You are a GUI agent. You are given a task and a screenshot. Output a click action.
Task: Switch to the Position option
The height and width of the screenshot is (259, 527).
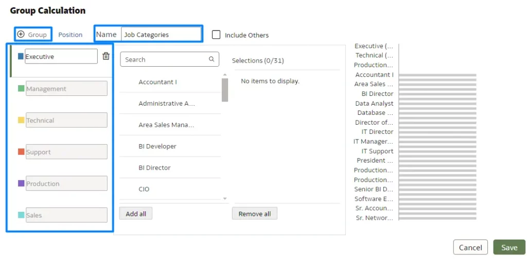pyautogui.click(x=70, y=35)
